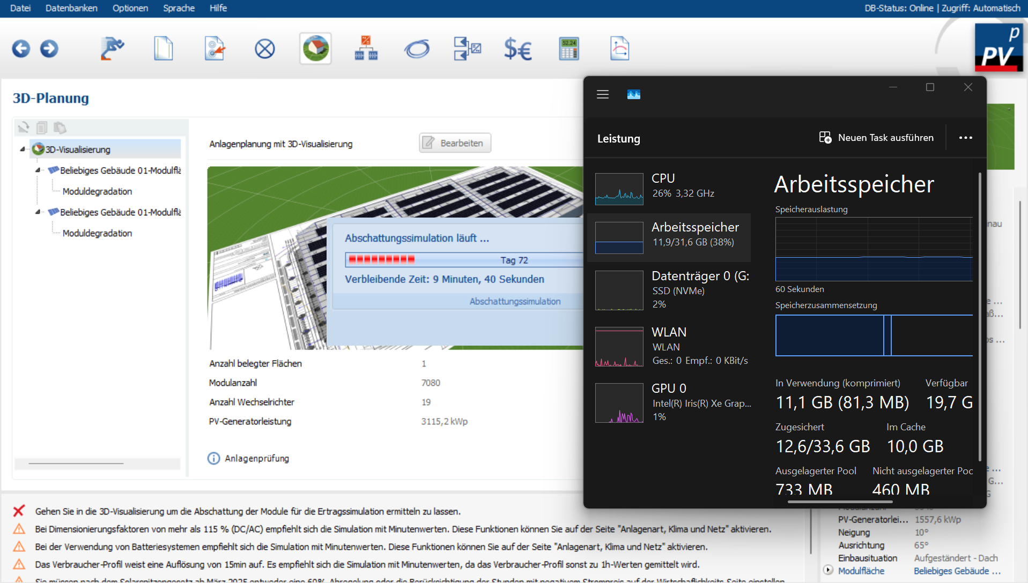
Task: Open the Beliebiges Gebäude link beside Modulfläche
Action: (x=957, y=571)
